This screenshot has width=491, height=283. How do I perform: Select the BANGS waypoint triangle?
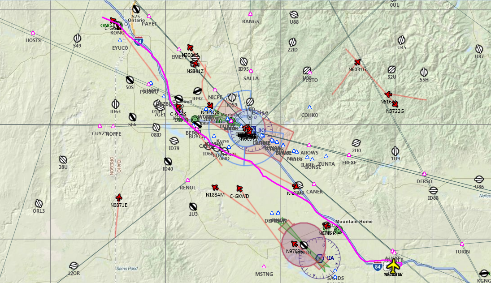point(250,14)
